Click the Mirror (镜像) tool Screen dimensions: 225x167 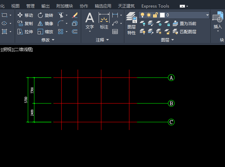tap(45, 23)
